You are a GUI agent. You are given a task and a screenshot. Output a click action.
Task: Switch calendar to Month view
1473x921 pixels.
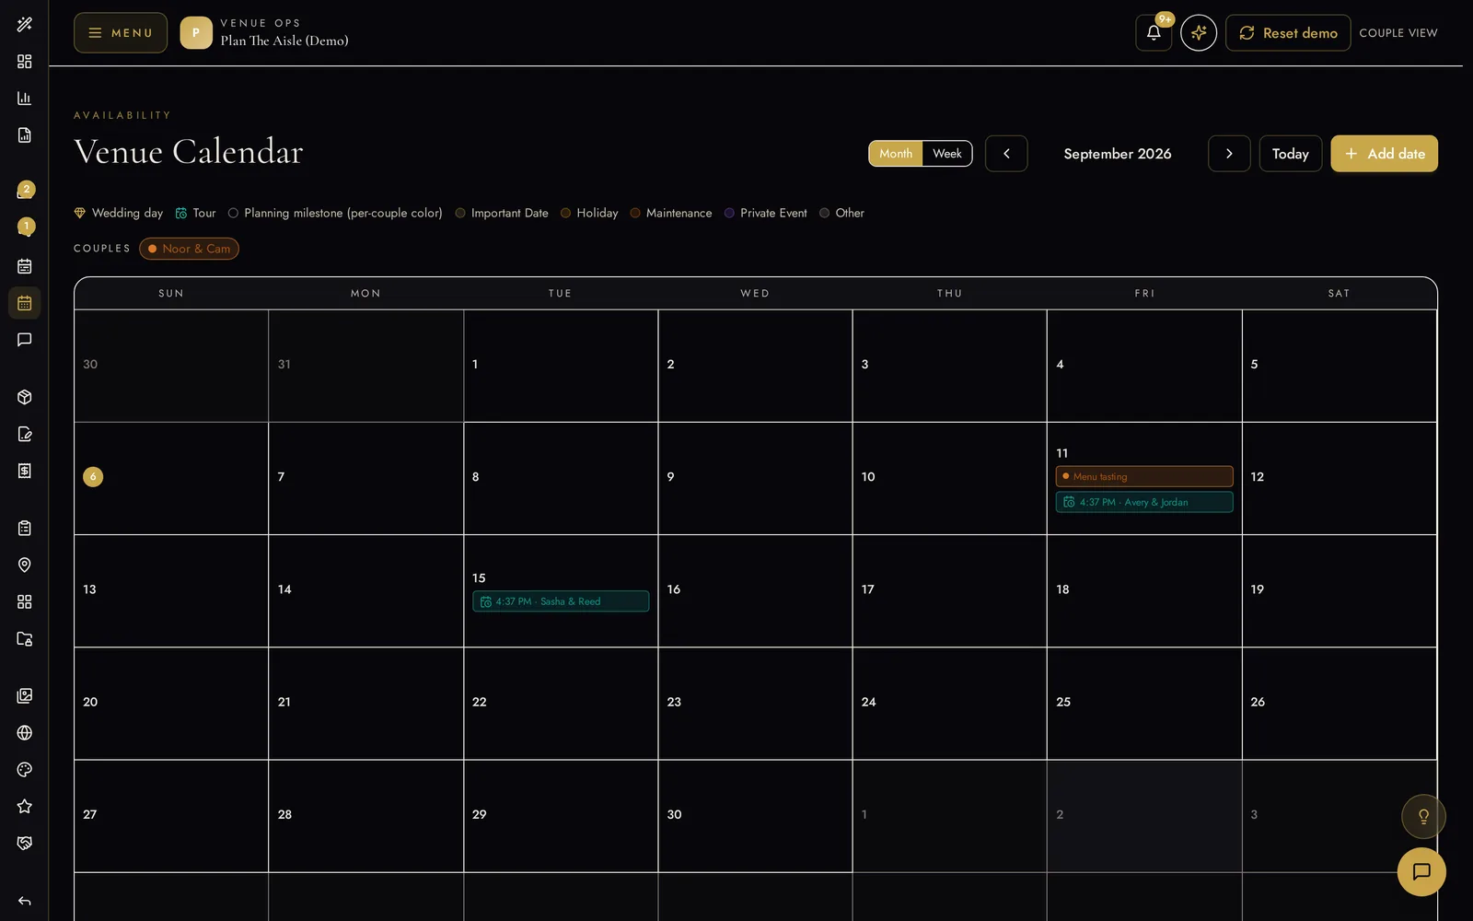(896, 154)
